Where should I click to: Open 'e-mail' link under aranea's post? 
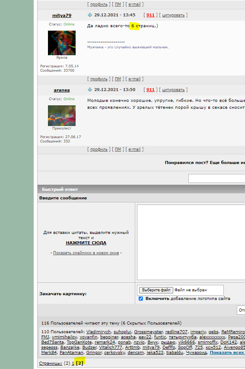pyautogui.click(x=134, y=149)
